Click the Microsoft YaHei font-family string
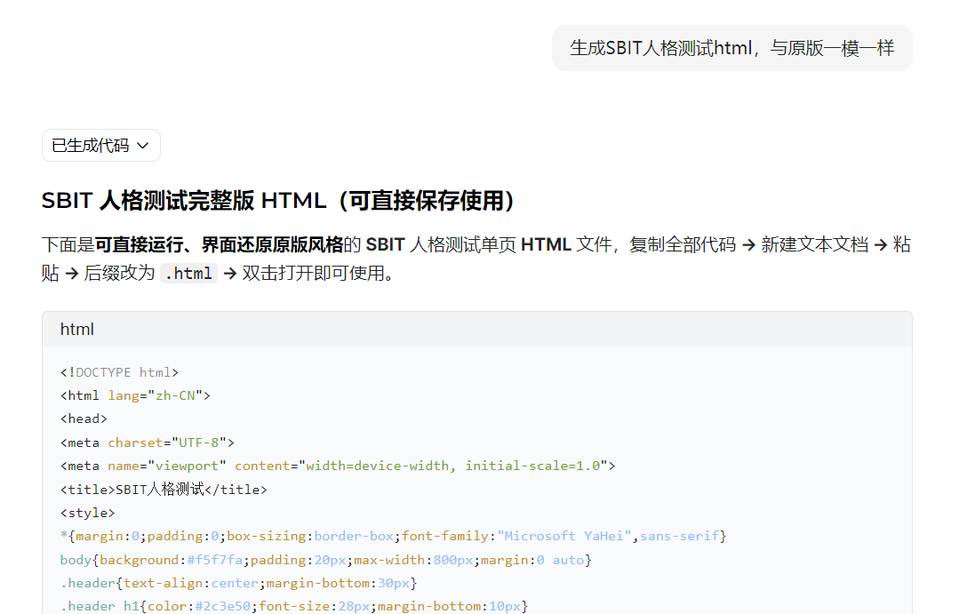This screenshot has height=614, width=975. click(564, 536)
